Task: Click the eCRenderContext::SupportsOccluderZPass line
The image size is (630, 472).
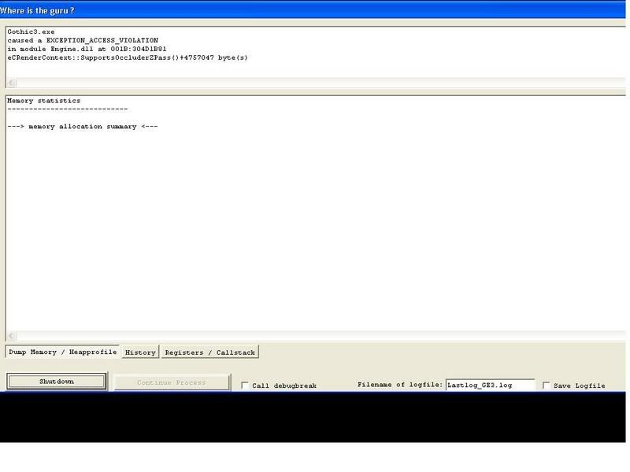Action: coord(128,57)
